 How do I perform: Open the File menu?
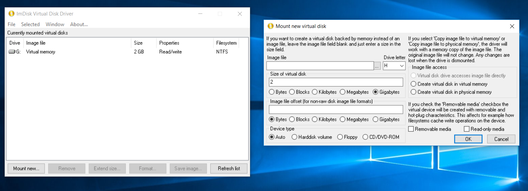(11, 24)
